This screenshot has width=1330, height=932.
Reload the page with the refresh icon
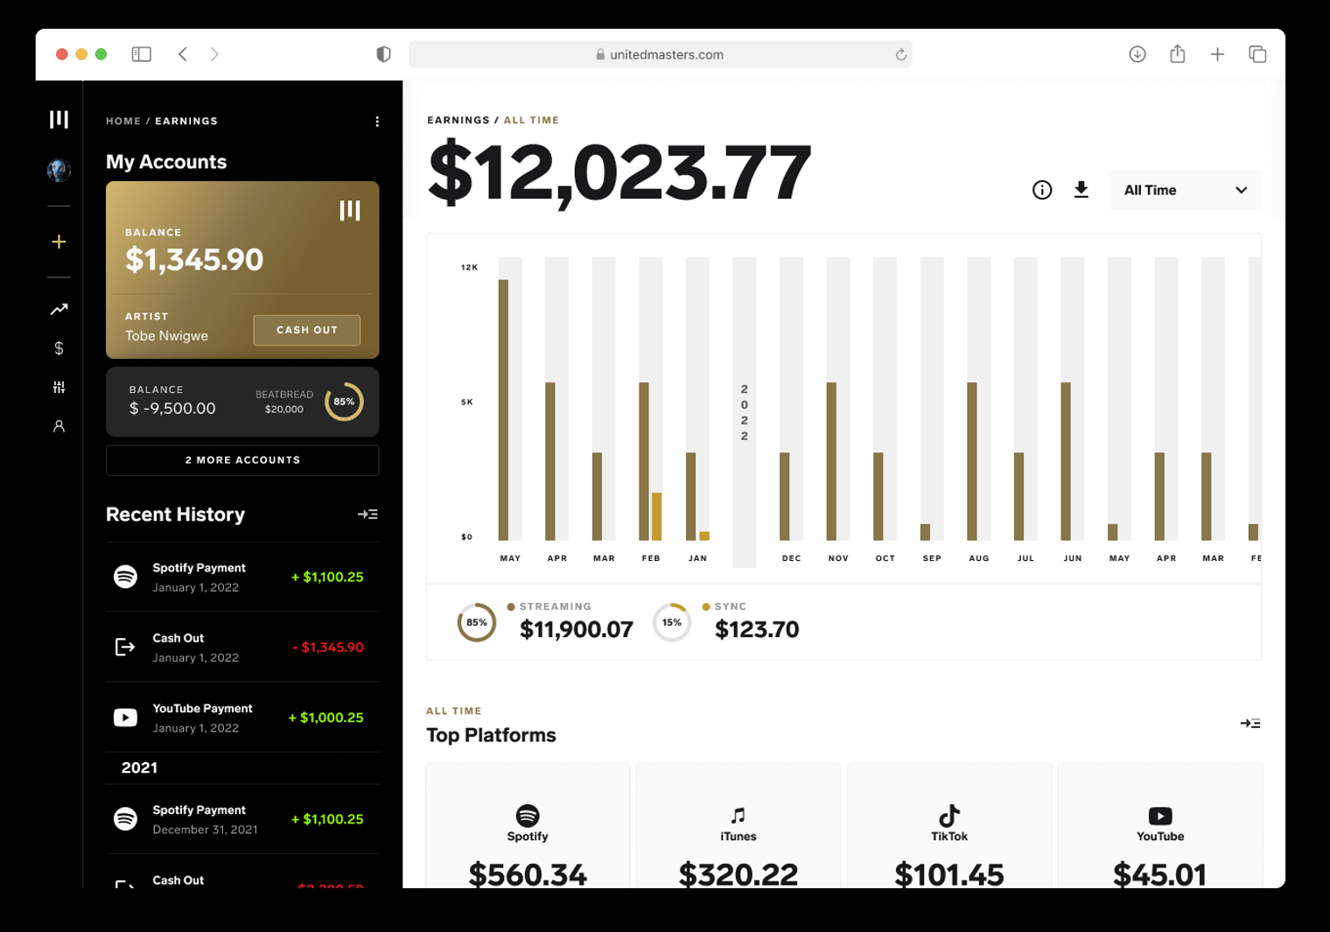[900, 54]
